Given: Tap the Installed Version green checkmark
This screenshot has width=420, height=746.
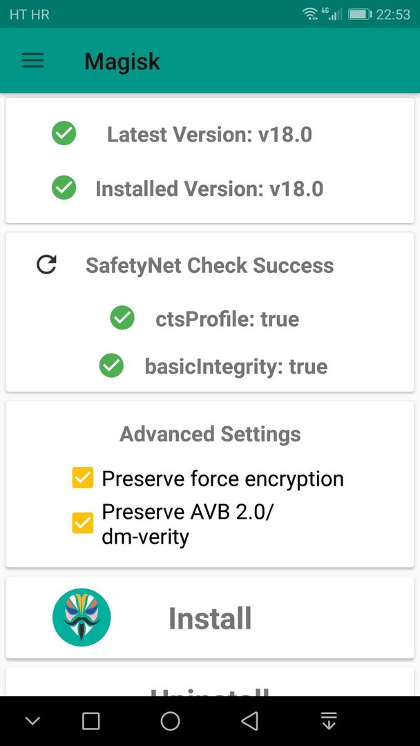Looking at the screenshot, I should [64, 187].
